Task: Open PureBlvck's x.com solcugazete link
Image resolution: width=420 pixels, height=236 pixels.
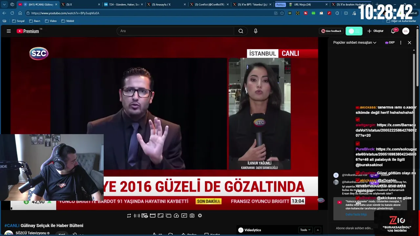Action: point(386,154)
